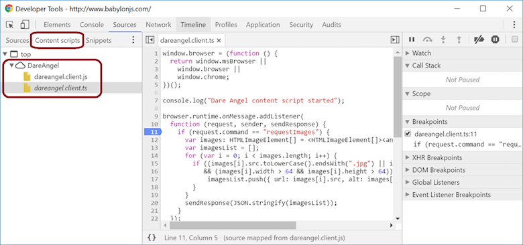This screenshot has height=245, width=523.
Task: Maximize the Developer Tools window
Action: click(483, 9)
